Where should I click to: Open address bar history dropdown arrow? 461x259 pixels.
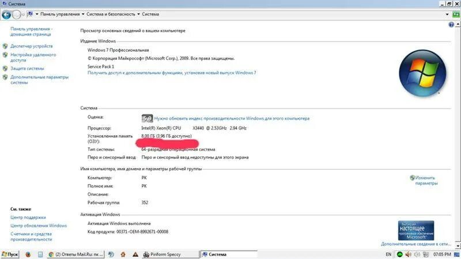pyautogui.click(x=447, y=14)
